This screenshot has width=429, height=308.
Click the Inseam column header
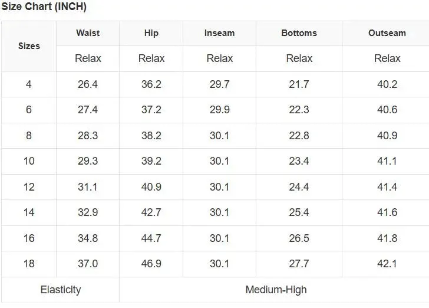coord(219,33)
